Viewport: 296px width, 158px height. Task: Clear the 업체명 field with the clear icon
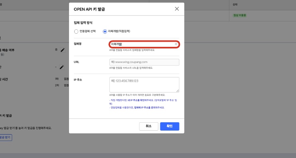(176, 44)
